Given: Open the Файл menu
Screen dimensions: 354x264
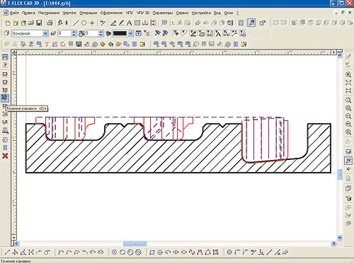Looking at the screenshot, I should coord(14,13).
